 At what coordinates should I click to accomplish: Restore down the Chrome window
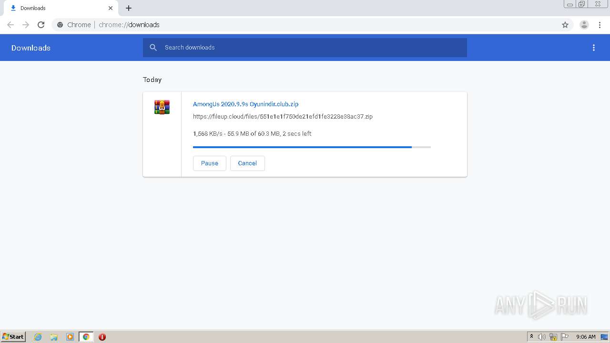(x=582, y=4)
